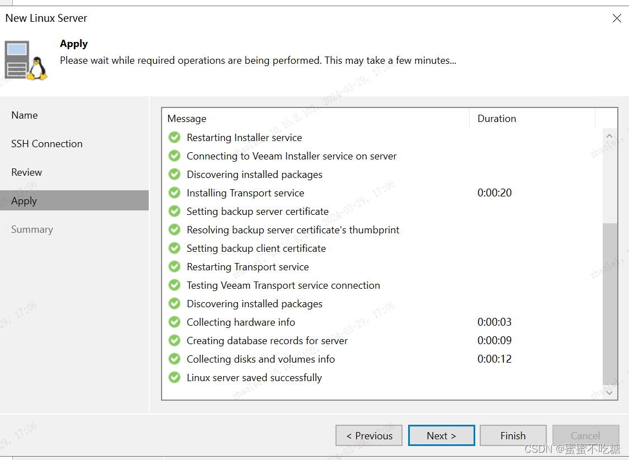
Task: Close the New Linux Server dialog
Action: tap(617, 18)
